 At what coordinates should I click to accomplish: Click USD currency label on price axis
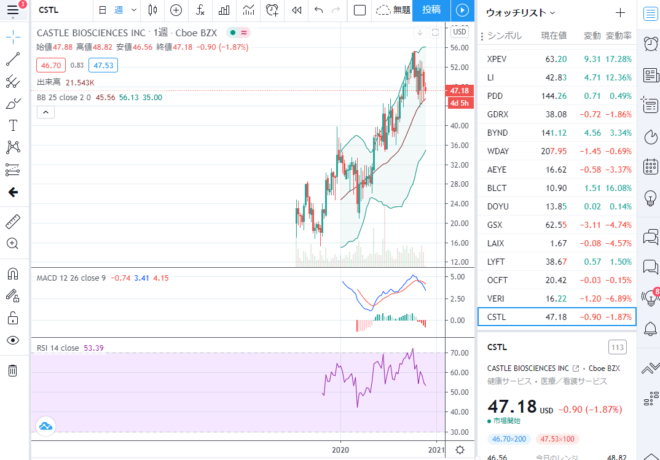459,31
